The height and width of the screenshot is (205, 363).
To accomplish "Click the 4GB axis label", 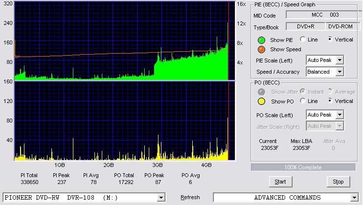I will tap(206, 165).
